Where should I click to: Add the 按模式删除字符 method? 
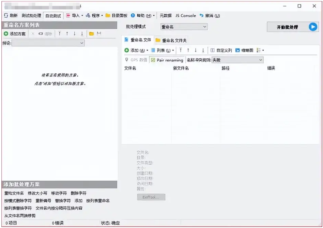[18, 201]
